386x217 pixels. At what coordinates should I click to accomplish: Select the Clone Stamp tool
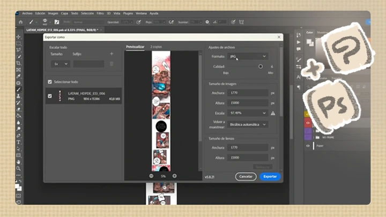click(x=18, y=96)
